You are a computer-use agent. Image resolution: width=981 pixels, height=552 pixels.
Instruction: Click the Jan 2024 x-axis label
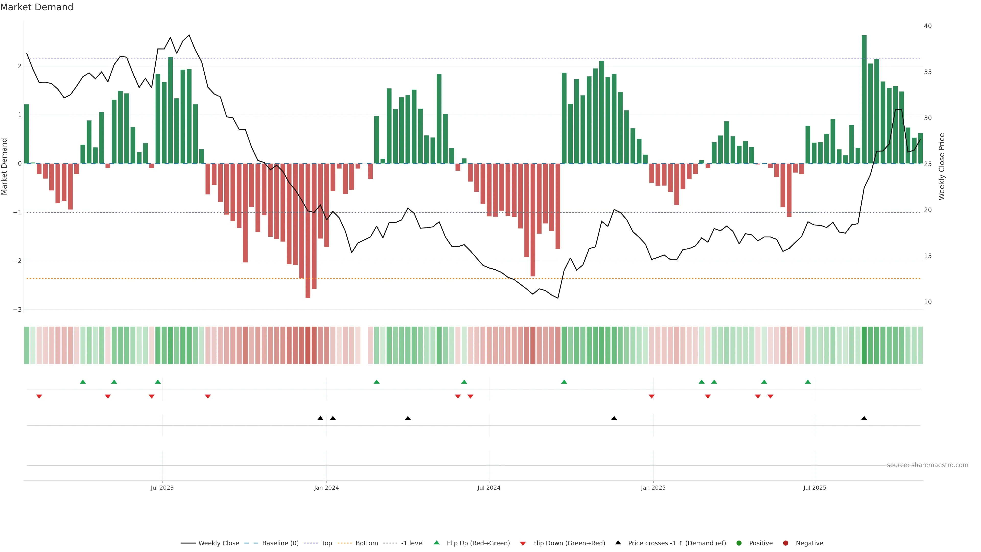[x=326, y=488]
